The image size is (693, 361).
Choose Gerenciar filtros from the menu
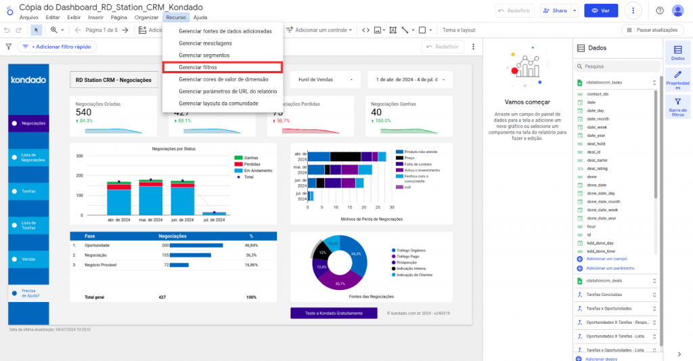pyautogui.click(x=222, y=67)
